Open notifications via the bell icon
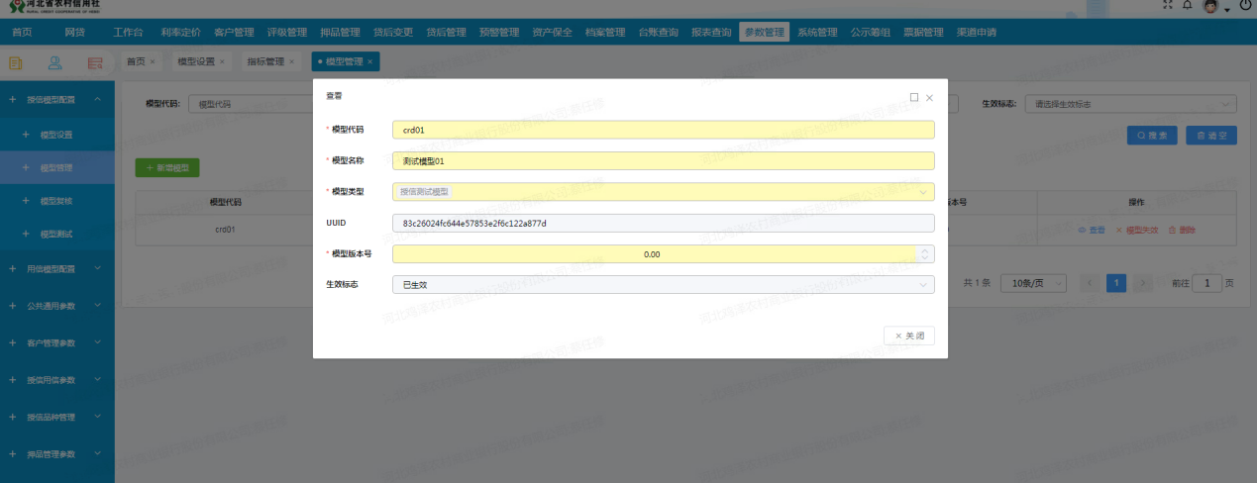This screenshot has height=483, width=1257. [1187, 5]
